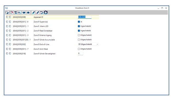Click address code [804][009][002]
Image resolution: width=173 pixels, height=101 pixels.
pos(19,44)
